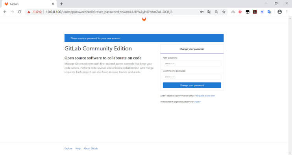The image size is (292, 155).
Task: Minimize the Chrome window
Action: click(x=266, y=4)
